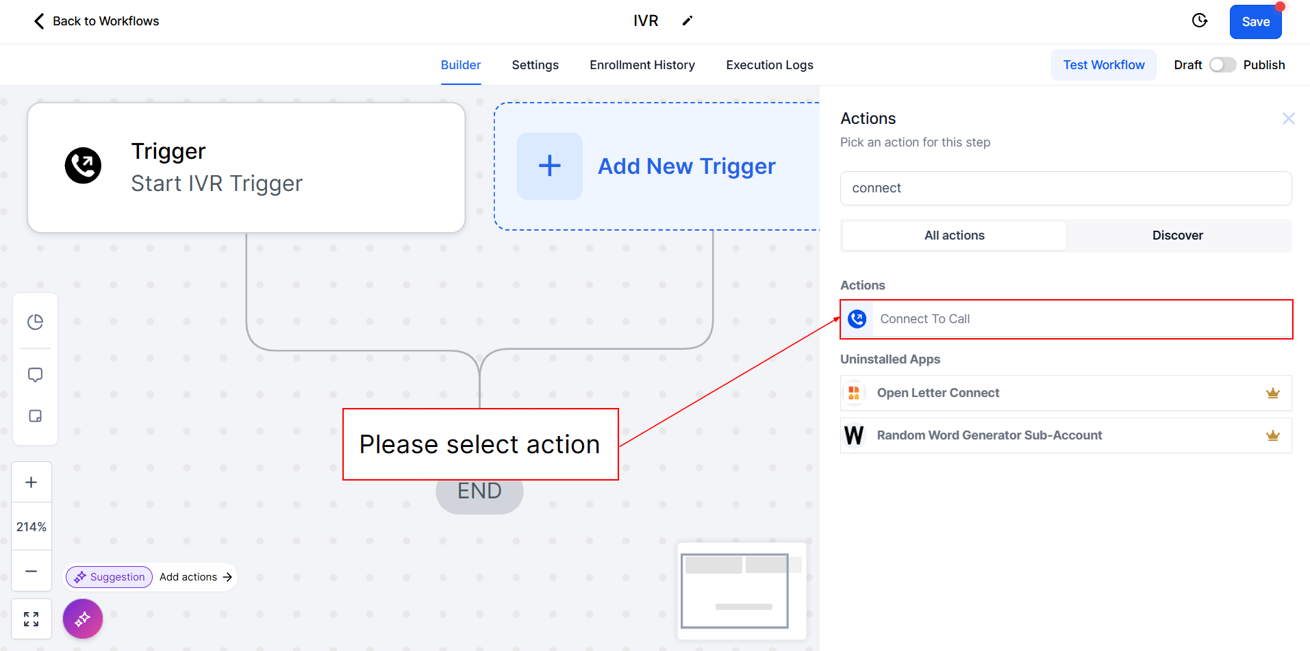Fit workflow to screen with fullscreen icon
1310x651 pixels.
32,619
